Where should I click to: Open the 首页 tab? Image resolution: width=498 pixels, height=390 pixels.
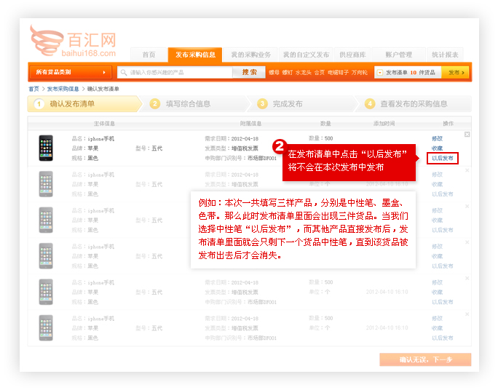[x=149, y=55]
